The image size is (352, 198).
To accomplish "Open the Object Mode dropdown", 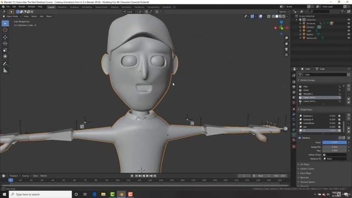I will coord(12,16).
